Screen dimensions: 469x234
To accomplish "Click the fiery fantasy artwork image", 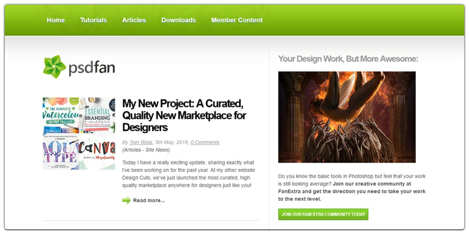I will (347, 117).
